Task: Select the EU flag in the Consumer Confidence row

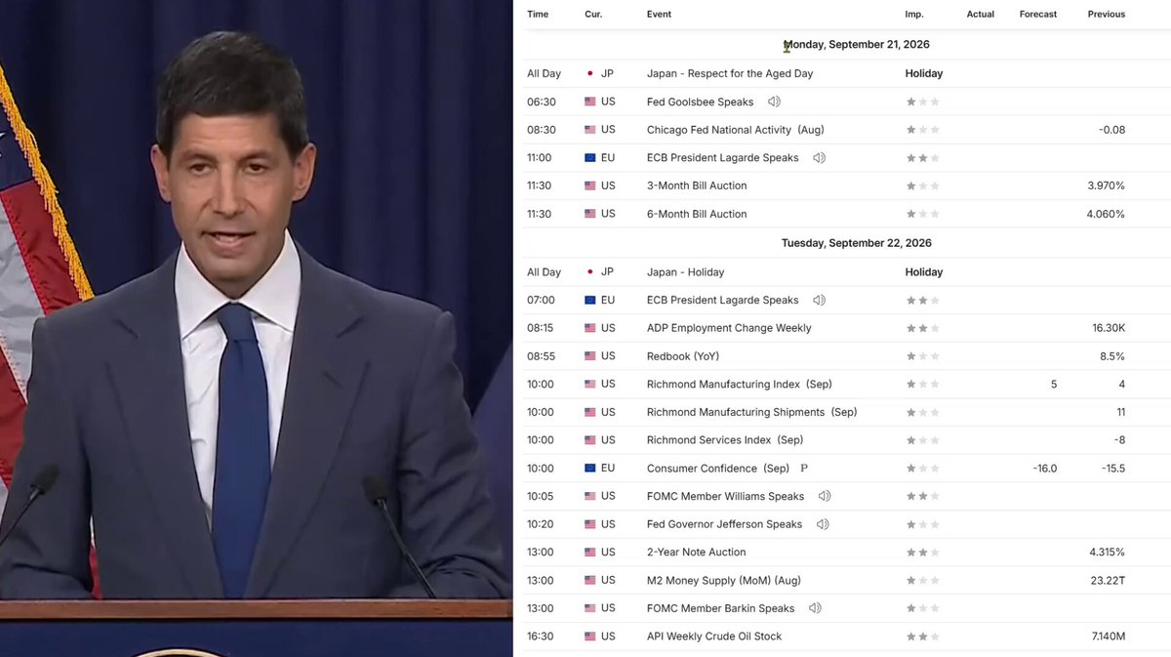Action: (589, 469)
